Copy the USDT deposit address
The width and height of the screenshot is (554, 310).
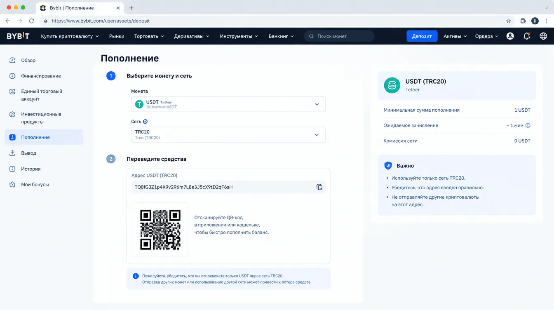point(319,187)
